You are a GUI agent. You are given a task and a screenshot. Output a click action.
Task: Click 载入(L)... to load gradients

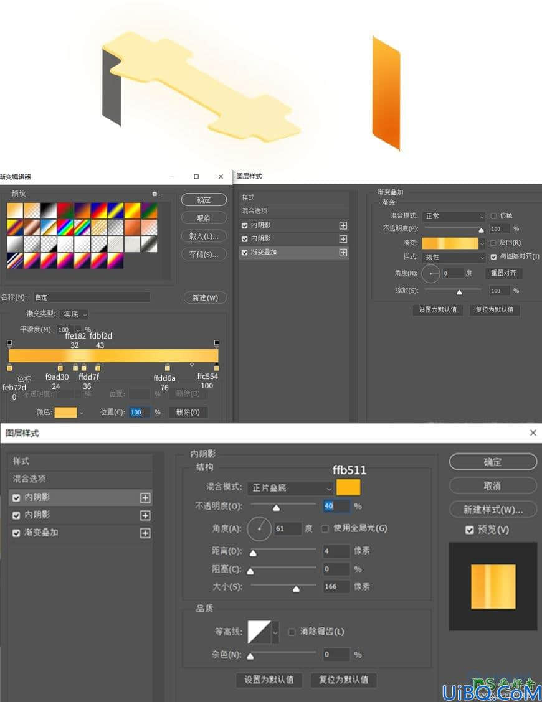pos(204,236)
